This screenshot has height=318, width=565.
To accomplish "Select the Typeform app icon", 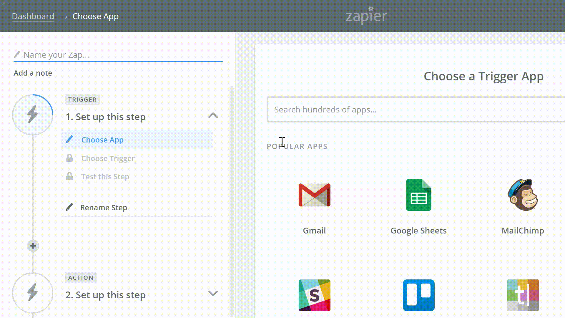I will pyautogui.click(x=523, y=295).
